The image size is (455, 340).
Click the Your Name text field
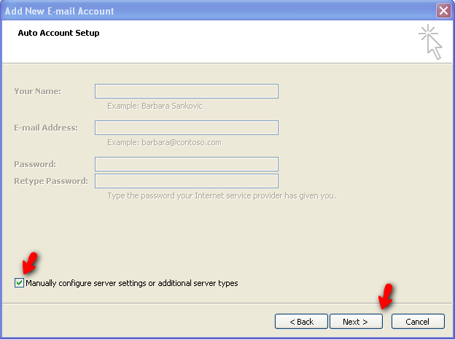point(186,91)
